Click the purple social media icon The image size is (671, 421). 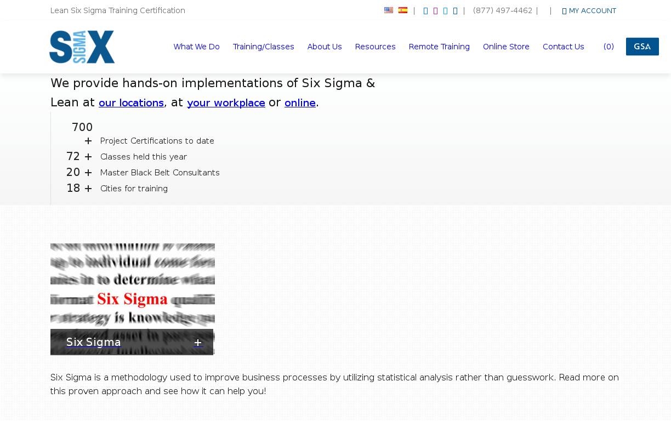coord(435,11)
